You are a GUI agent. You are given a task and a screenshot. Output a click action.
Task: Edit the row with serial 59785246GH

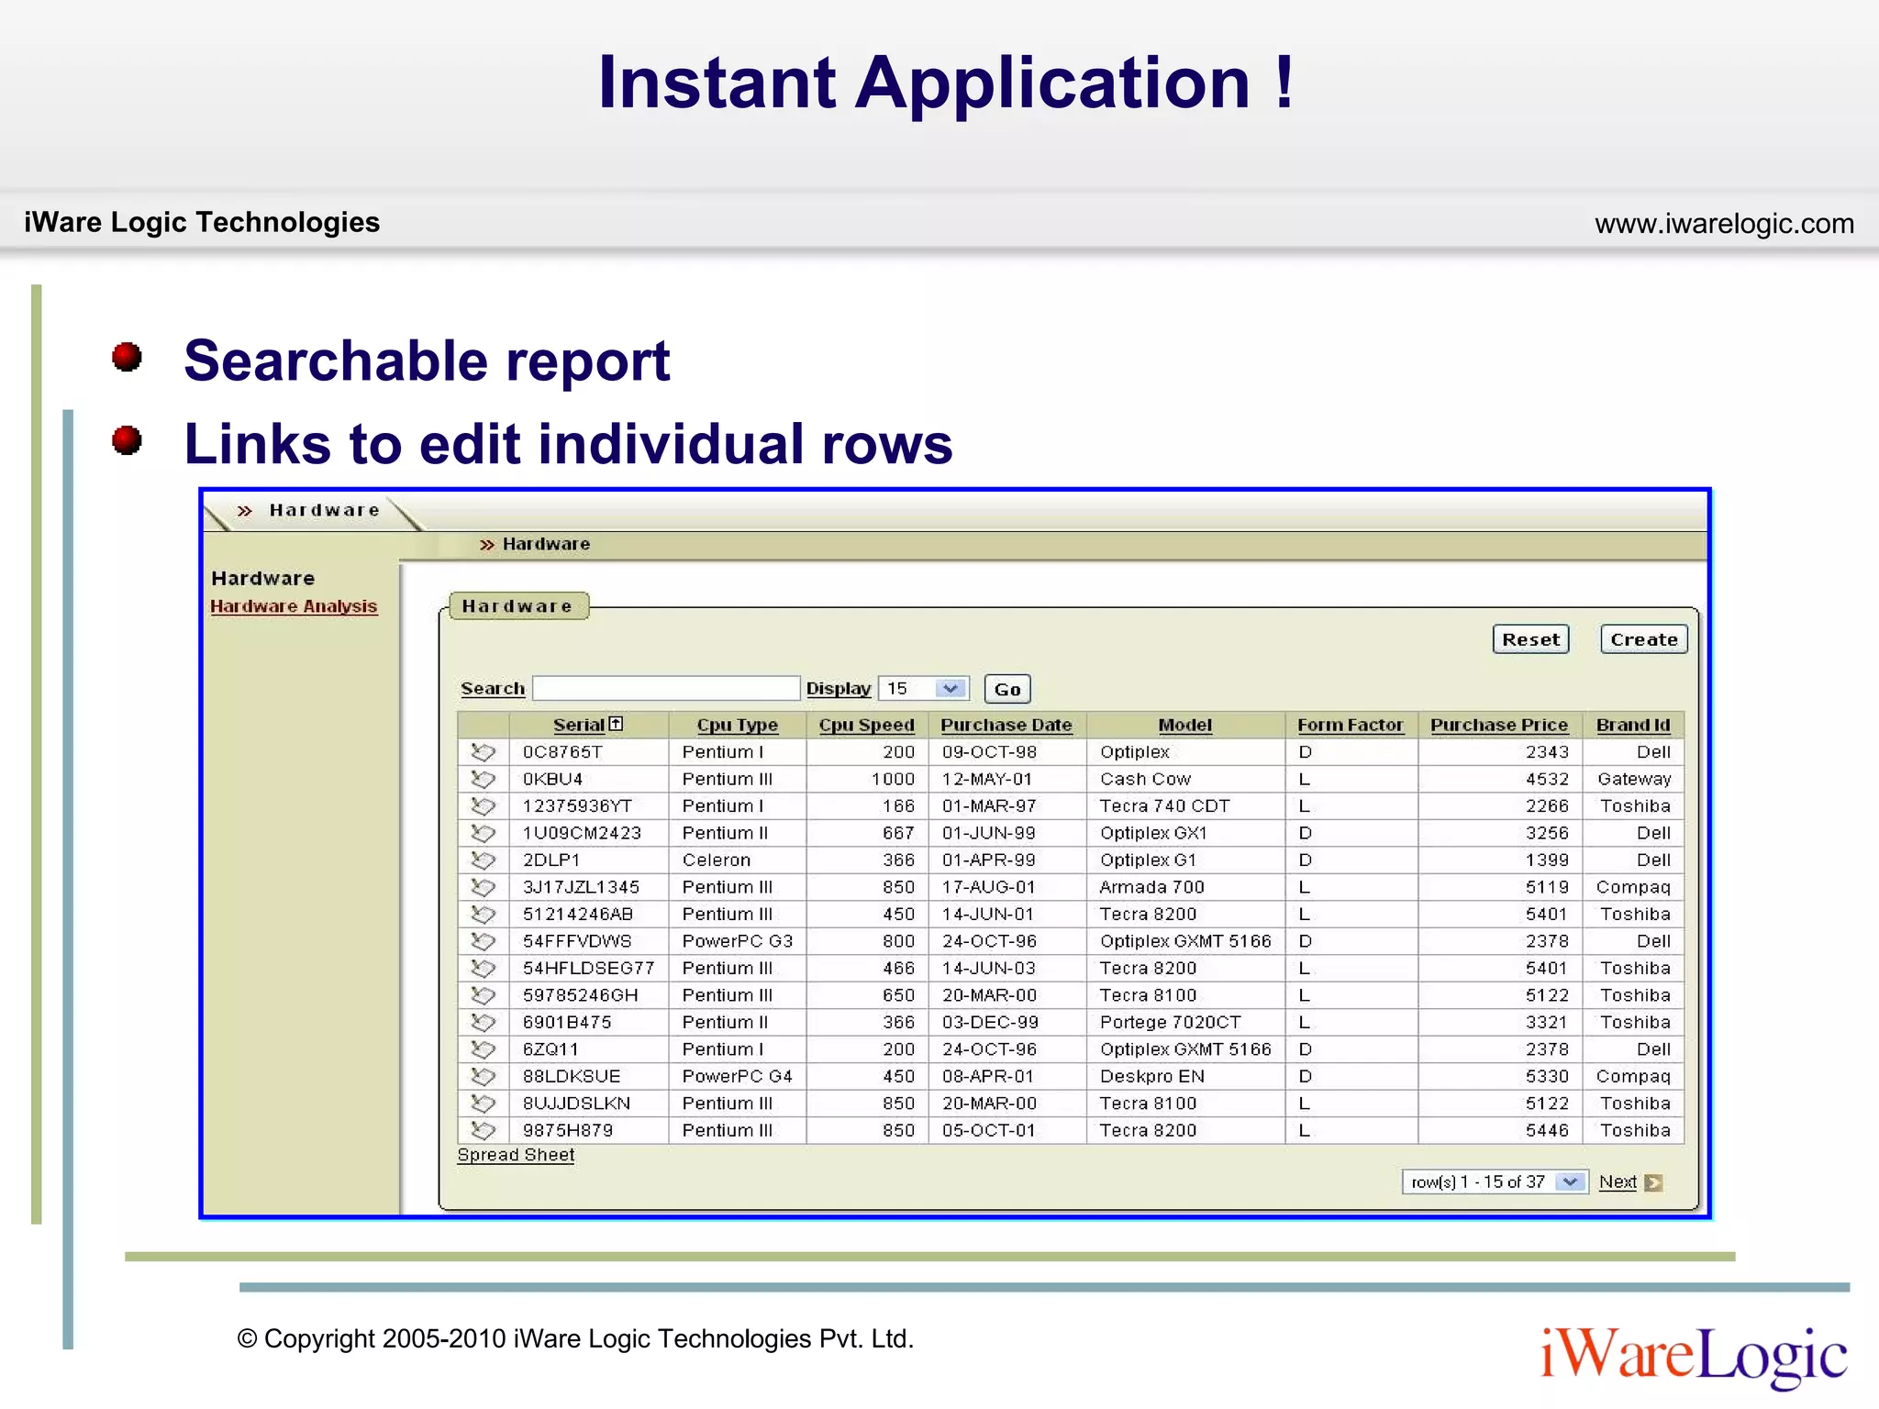point(483,995)
